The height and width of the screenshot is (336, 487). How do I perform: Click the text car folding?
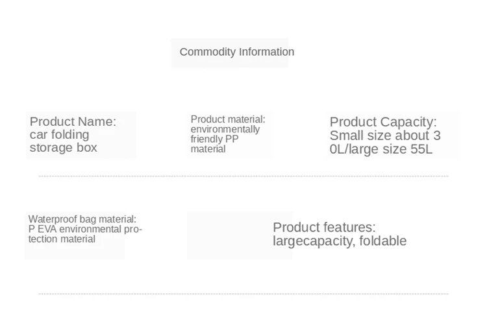[59, 135]
